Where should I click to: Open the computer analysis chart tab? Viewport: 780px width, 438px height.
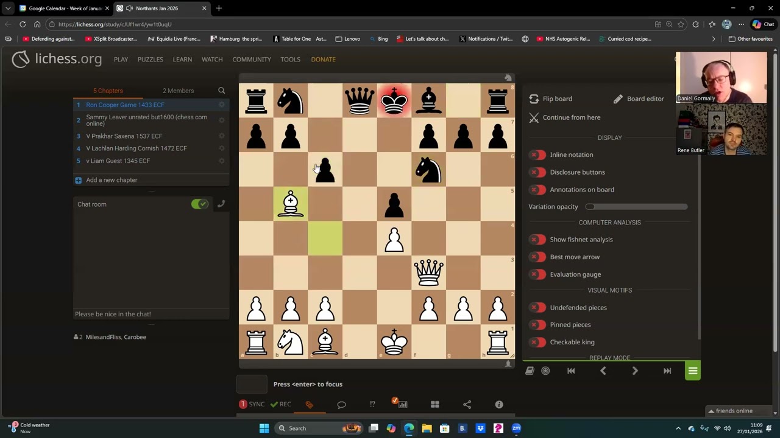click(x=403, y=405)
